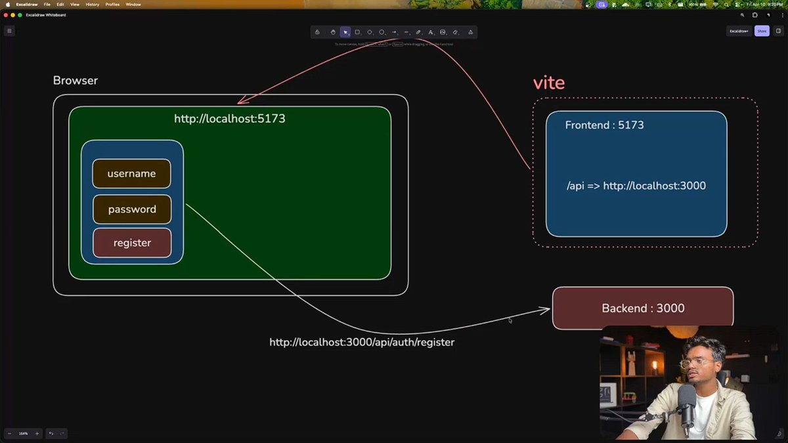The width and height of the screenshot is (788, 443).
Task: Open the Window menu
Action: click(x=133, y=4)
